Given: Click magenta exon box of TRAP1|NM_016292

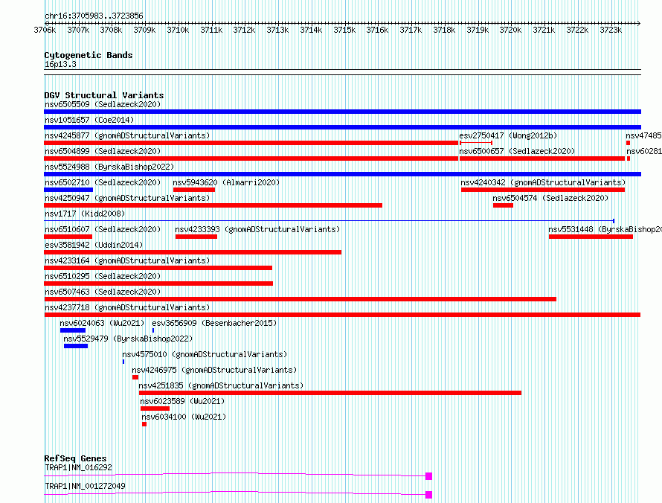Looking at the screenshot, I should 428,476.
